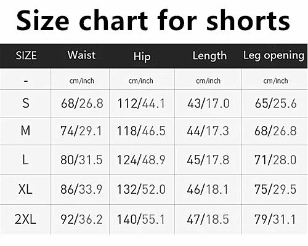Image resolution: width=308 pixels, height=246 pixels.
Task: Click the Hip column header
Action: [142, 57]
